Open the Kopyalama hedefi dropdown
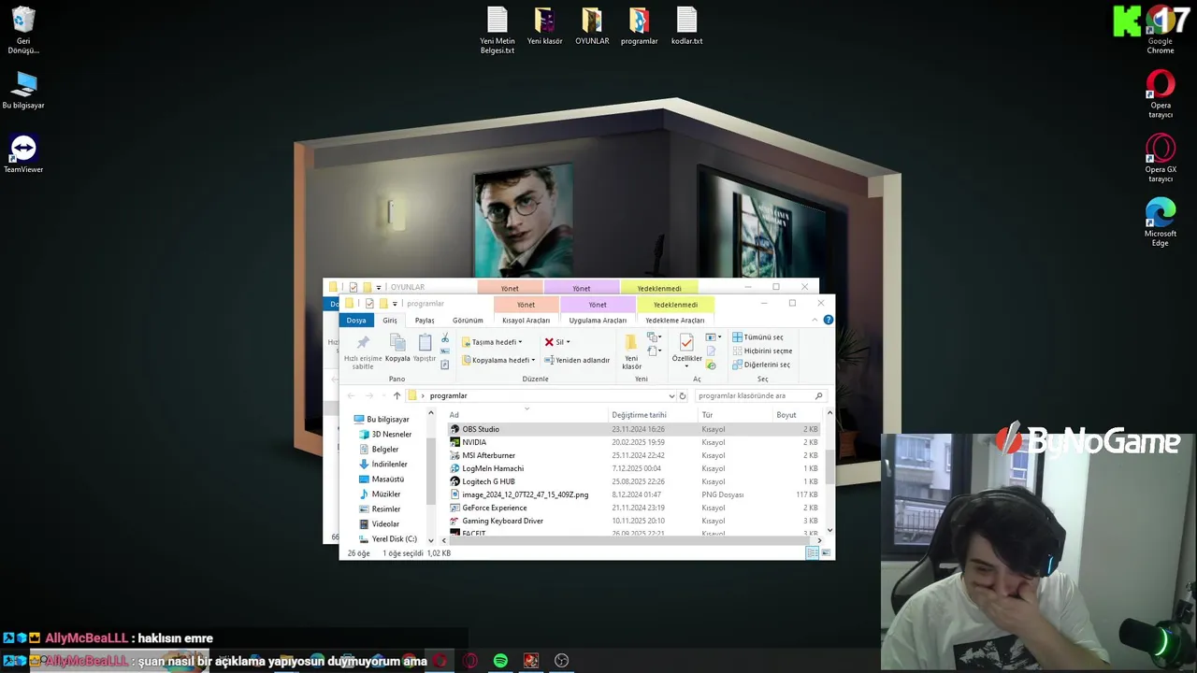This screenshot has width=1197, height=673. pyautogui.click(x=498, y=360)
